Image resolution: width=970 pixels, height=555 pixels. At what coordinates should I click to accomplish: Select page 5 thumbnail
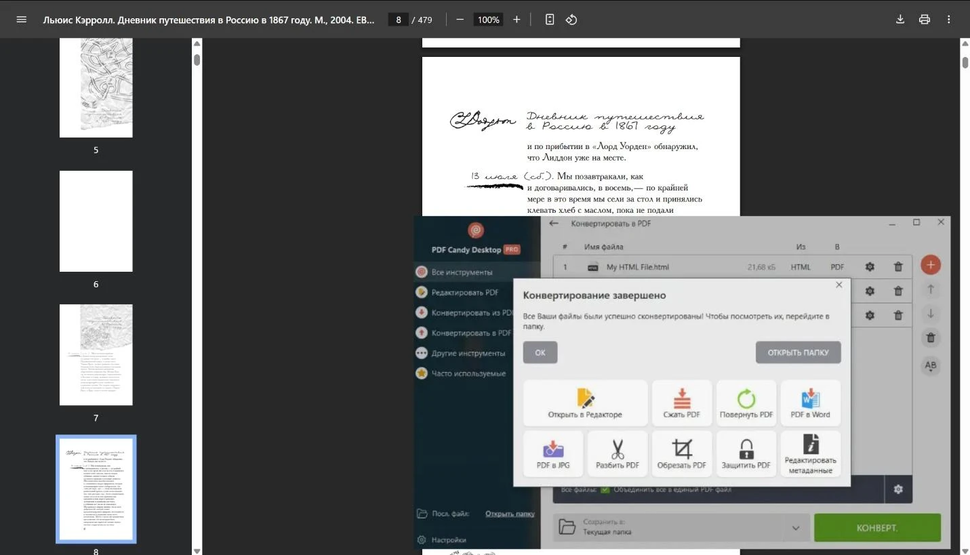click(96, 88)
